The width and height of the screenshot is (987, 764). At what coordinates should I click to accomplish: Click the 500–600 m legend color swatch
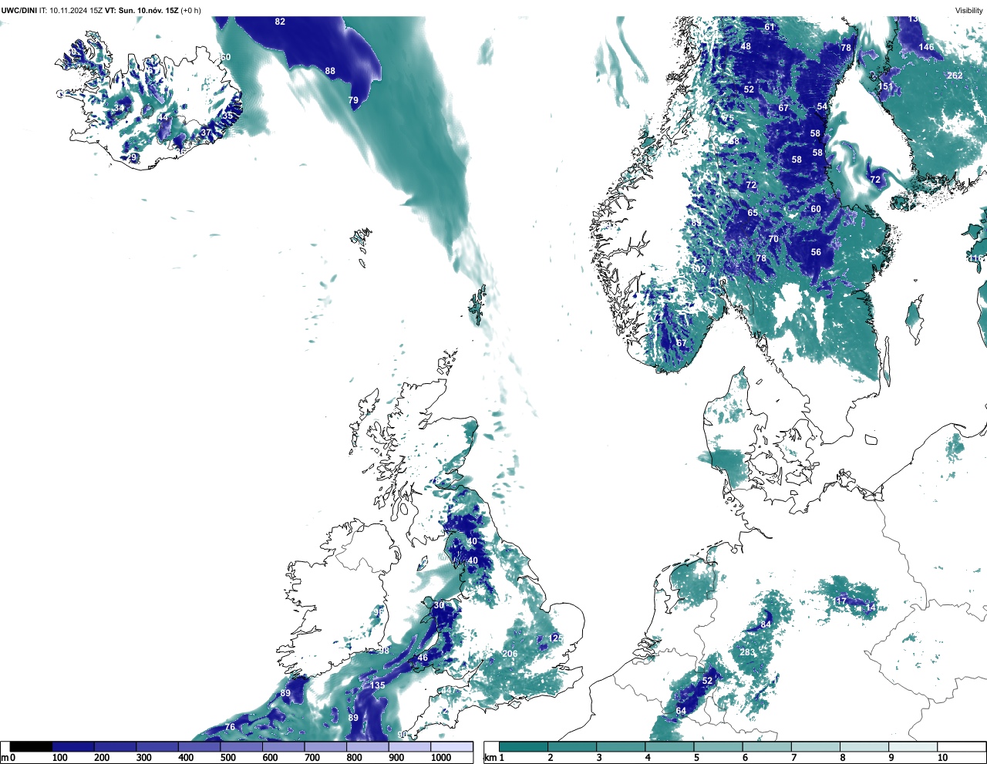(241, 746)
